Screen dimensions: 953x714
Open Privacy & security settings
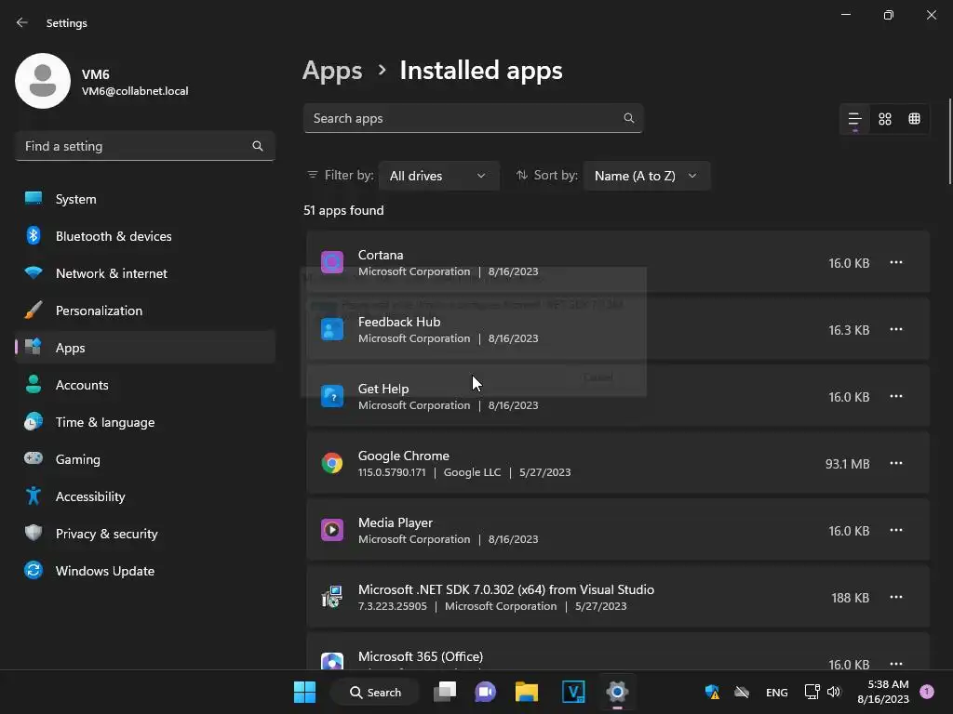point(144,534)
